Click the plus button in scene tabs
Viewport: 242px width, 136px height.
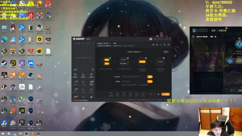[93, 43]
